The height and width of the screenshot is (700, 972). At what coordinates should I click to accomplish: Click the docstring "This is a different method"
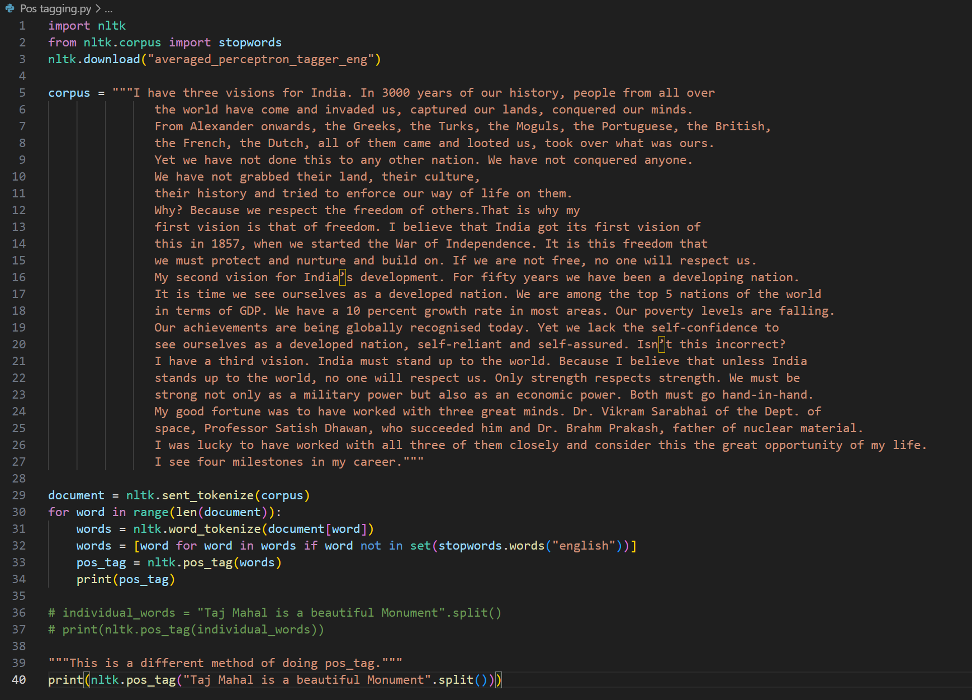click(225, 663)
